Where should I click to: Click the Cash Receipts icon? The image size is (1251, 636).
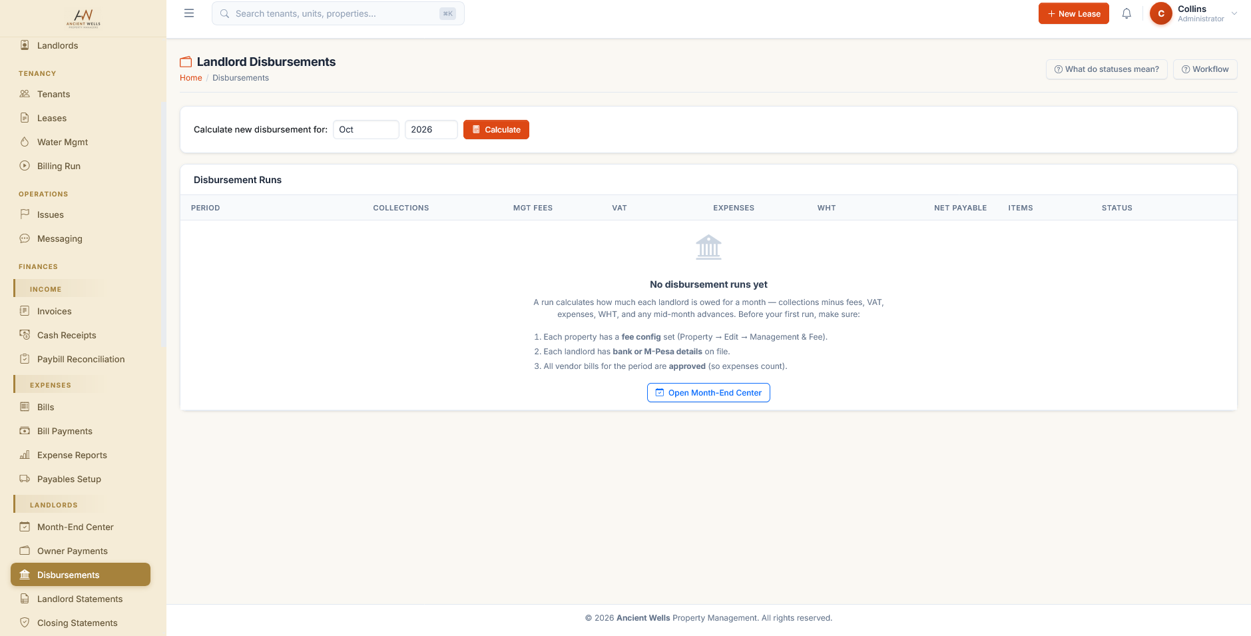25,335
